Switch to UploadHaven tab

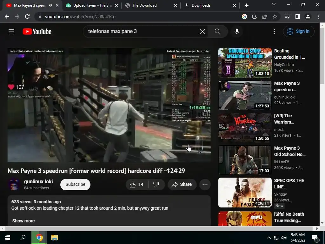tap(92, 5)
